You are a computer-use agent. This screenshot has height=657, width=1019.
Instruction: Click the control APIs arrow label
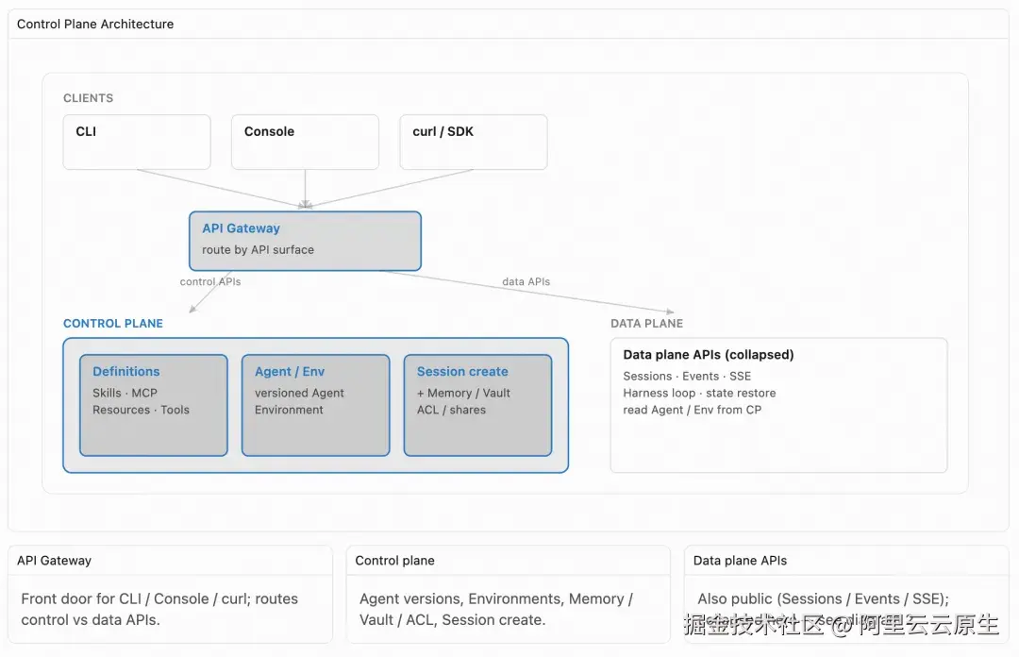pos(209,281)
